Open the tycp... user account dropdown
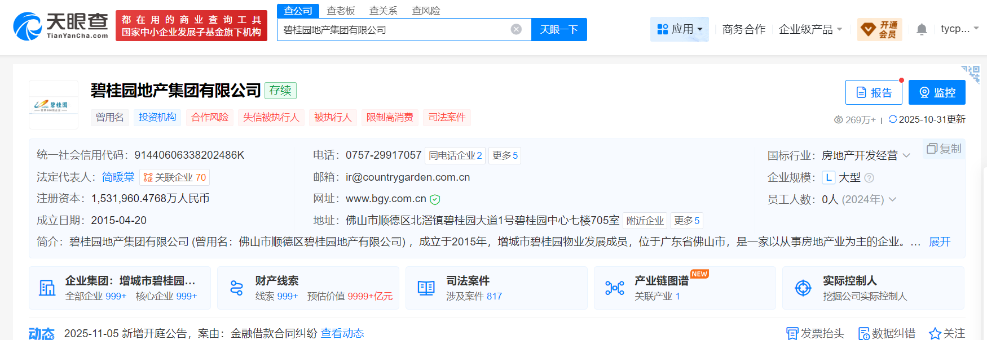Screen dimensions: 987x340 click(x=959, y=29)
